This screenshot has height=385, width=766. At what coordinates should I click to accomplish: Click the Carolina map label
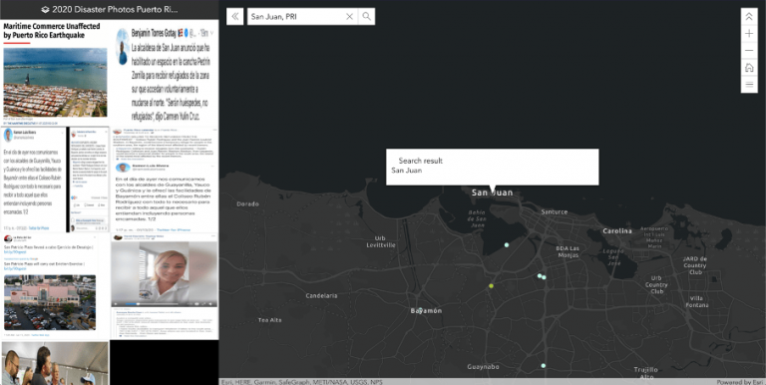coord(617,230)
